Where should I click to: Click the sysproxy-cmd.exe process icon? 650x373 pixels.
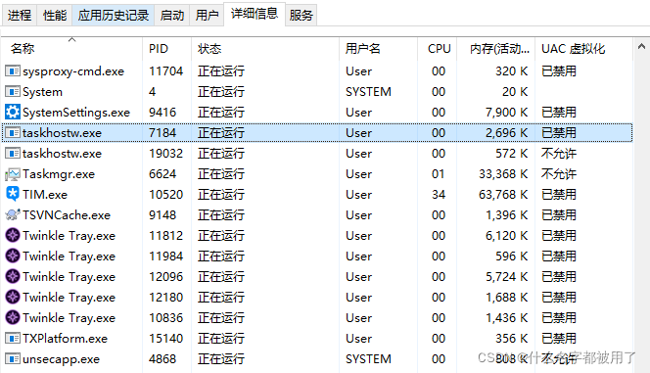(13, 70)
